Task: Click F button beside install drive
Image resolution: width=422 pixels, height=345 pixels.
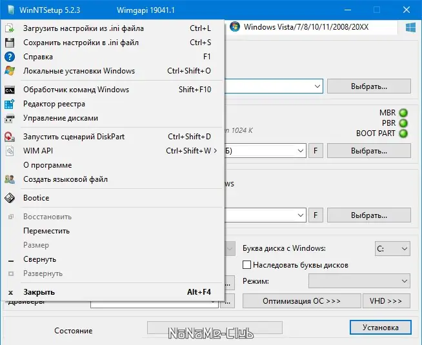Action: 316,215
